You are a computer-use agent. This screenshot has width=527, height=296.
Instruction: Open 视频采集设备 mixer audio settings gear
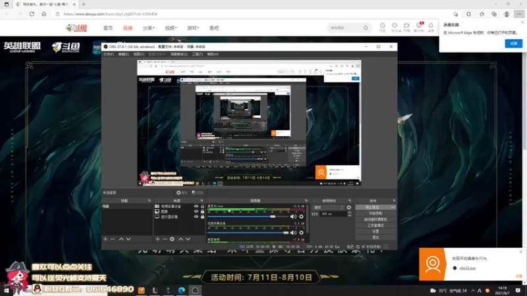coord(301,233)
